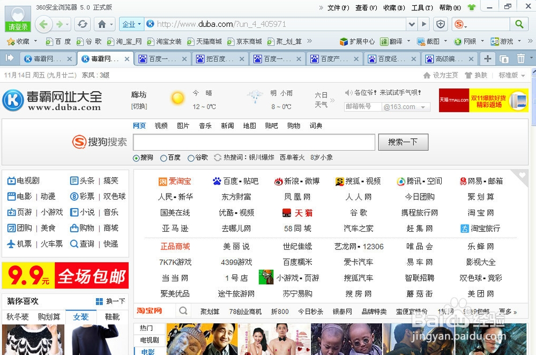Select the 谷歌 search engine radio
536x355 pixels.
(x=191, y=158)
